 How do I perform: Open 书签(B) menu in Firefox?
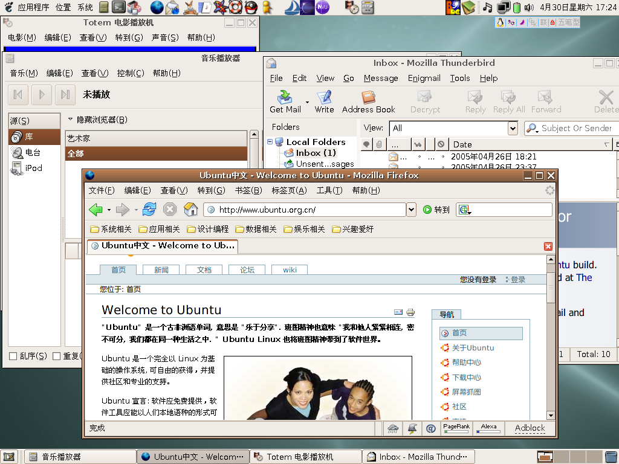click(x=248, y=190)
